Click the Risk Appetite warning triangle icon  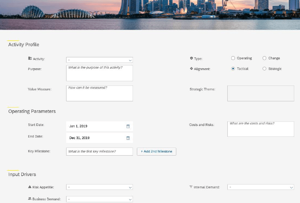pos(30,187)
